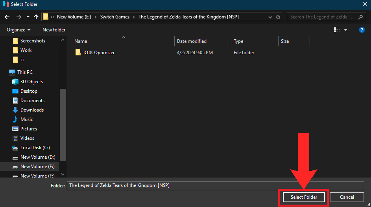Expand hidden path with double chevron
The image size is (371, 207).
52,17
